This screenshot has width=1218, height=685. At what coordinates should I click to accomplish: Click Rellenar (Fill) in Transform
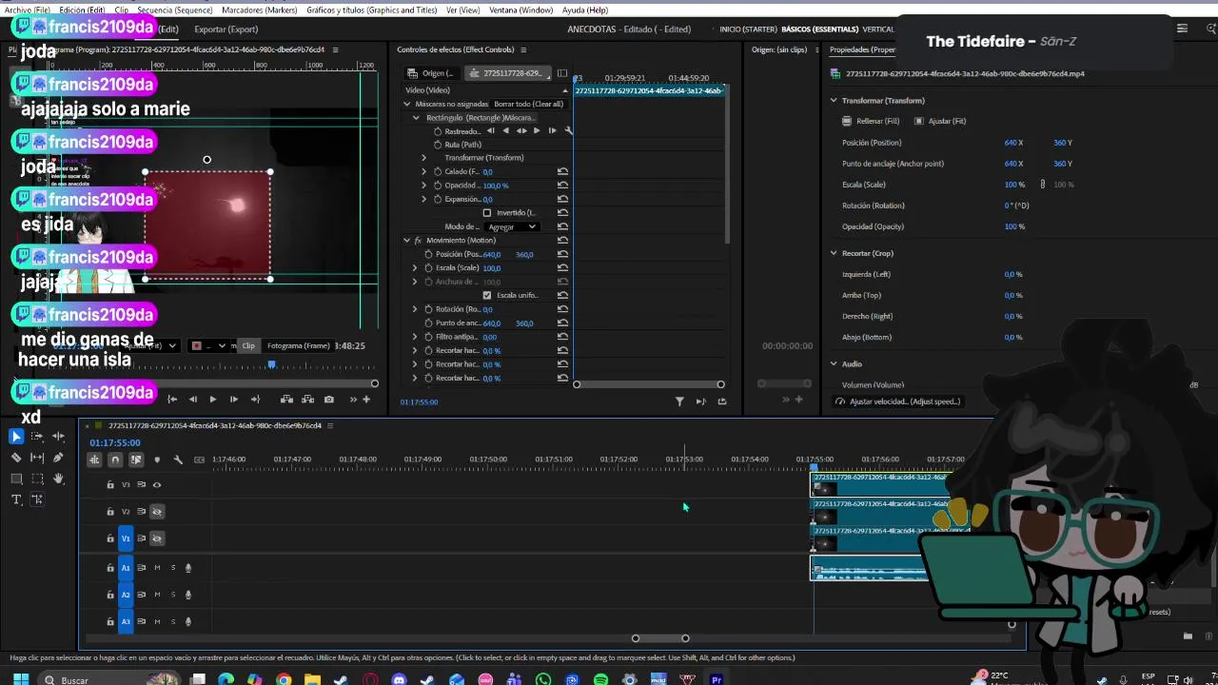[871, 121]
